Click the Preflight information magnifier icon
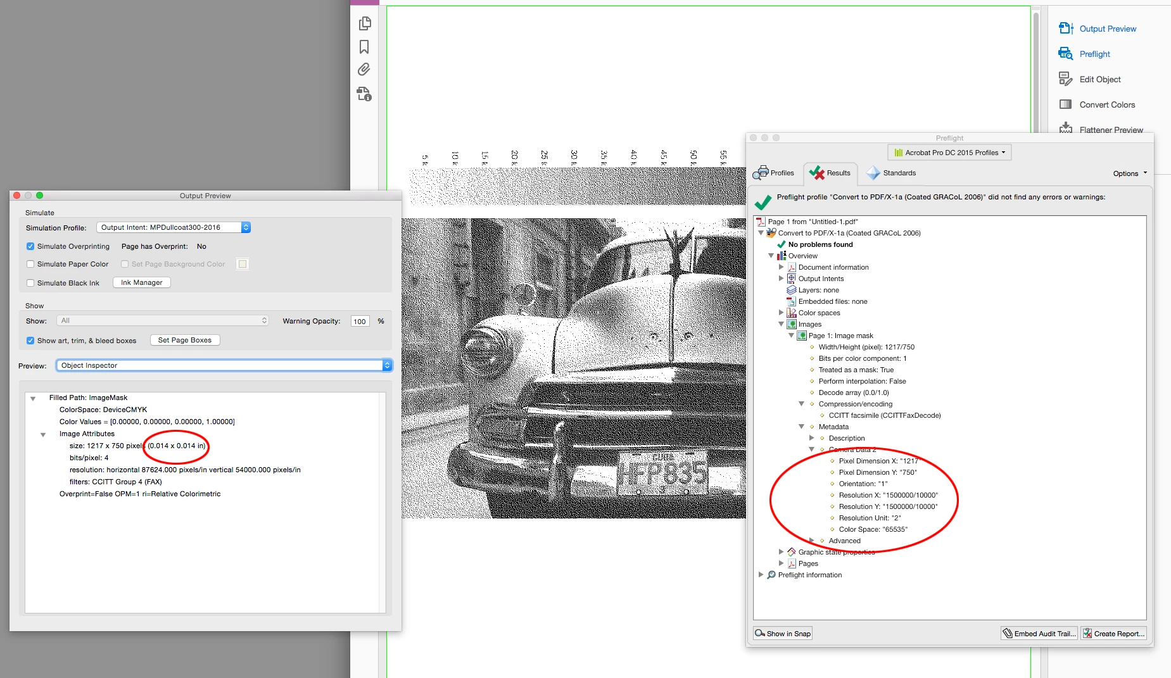The width and height of the screenshot is (1171, 678). pos(771,575)
